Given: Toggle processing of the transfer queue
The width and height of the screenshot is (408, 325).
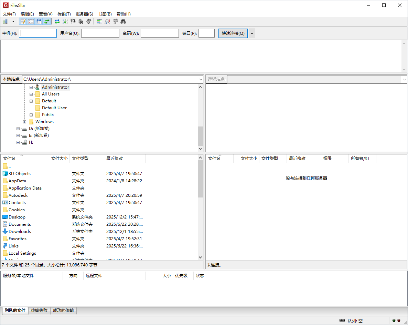Looking at the screenshot, I should (x=65, y=21).
